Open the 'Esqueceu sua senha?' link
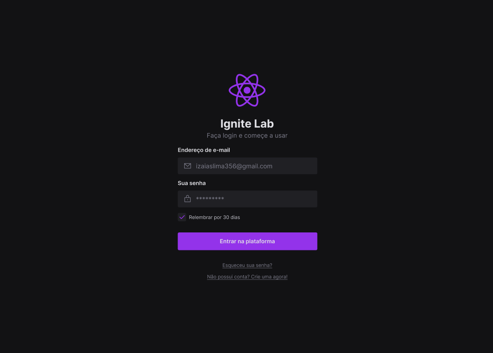The image size is (493, 353). (x=247, y=265)
